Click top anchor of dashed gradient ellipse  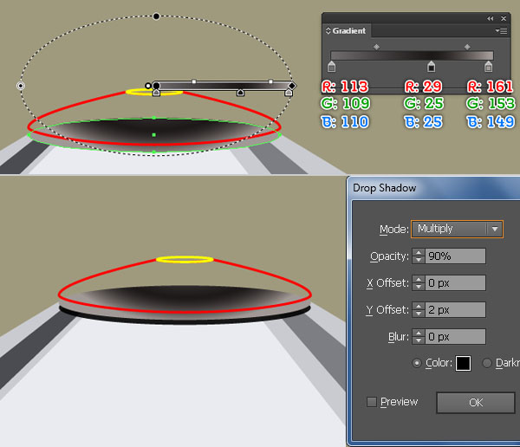pos(156,16)
